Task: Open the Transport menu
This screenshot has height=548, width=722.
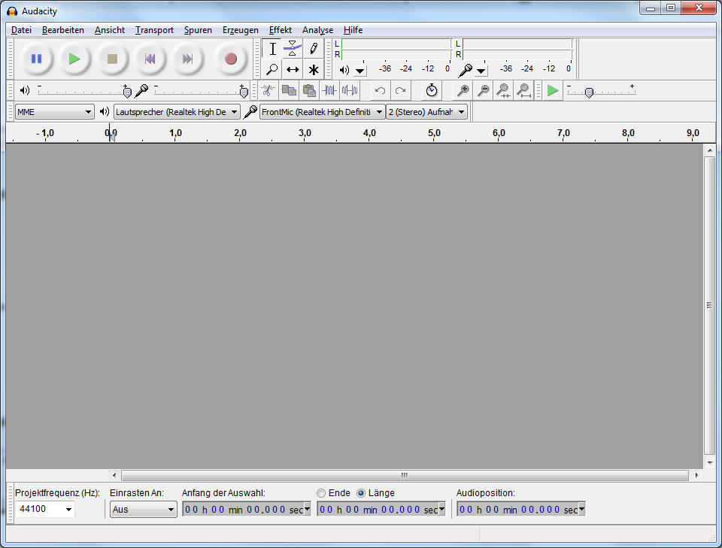Action: pos(154,30)
